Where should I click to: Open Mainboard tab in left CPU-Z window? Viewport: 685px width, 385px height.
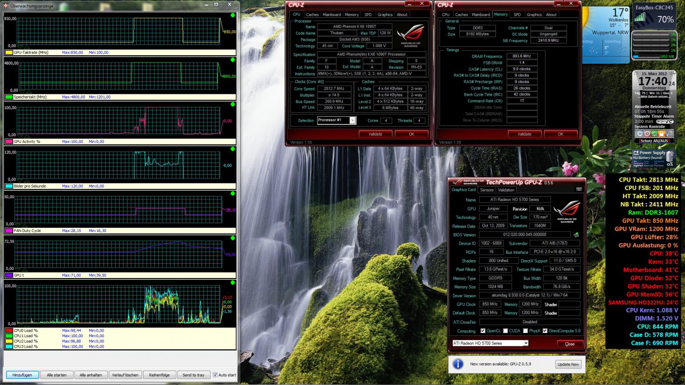click(331, 14)
